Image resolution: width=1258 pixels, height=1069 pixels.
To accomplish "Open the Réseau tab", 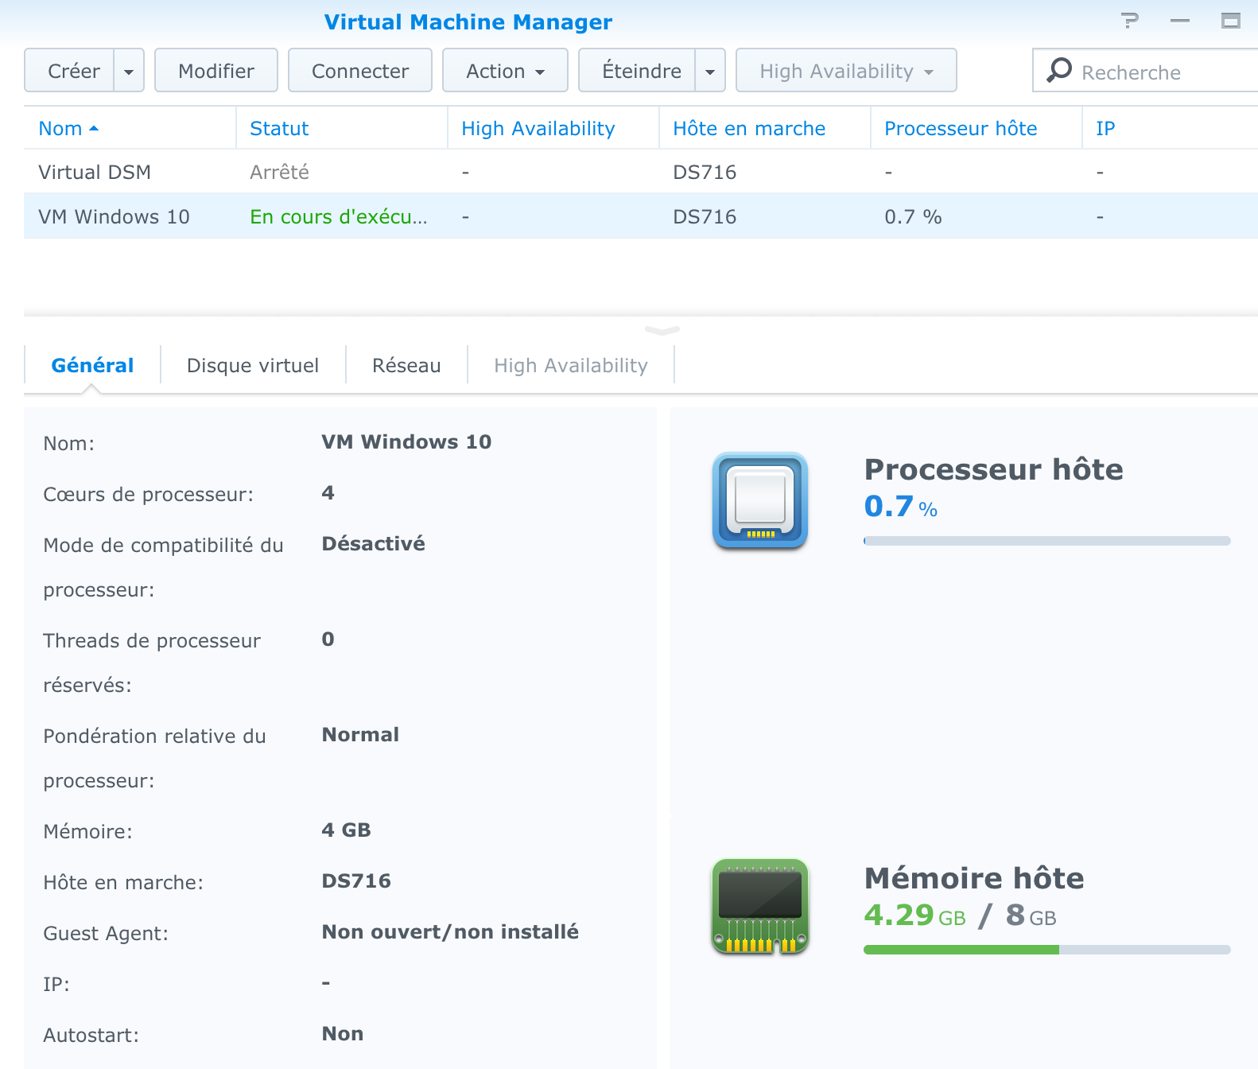I will tap(406, 365).
